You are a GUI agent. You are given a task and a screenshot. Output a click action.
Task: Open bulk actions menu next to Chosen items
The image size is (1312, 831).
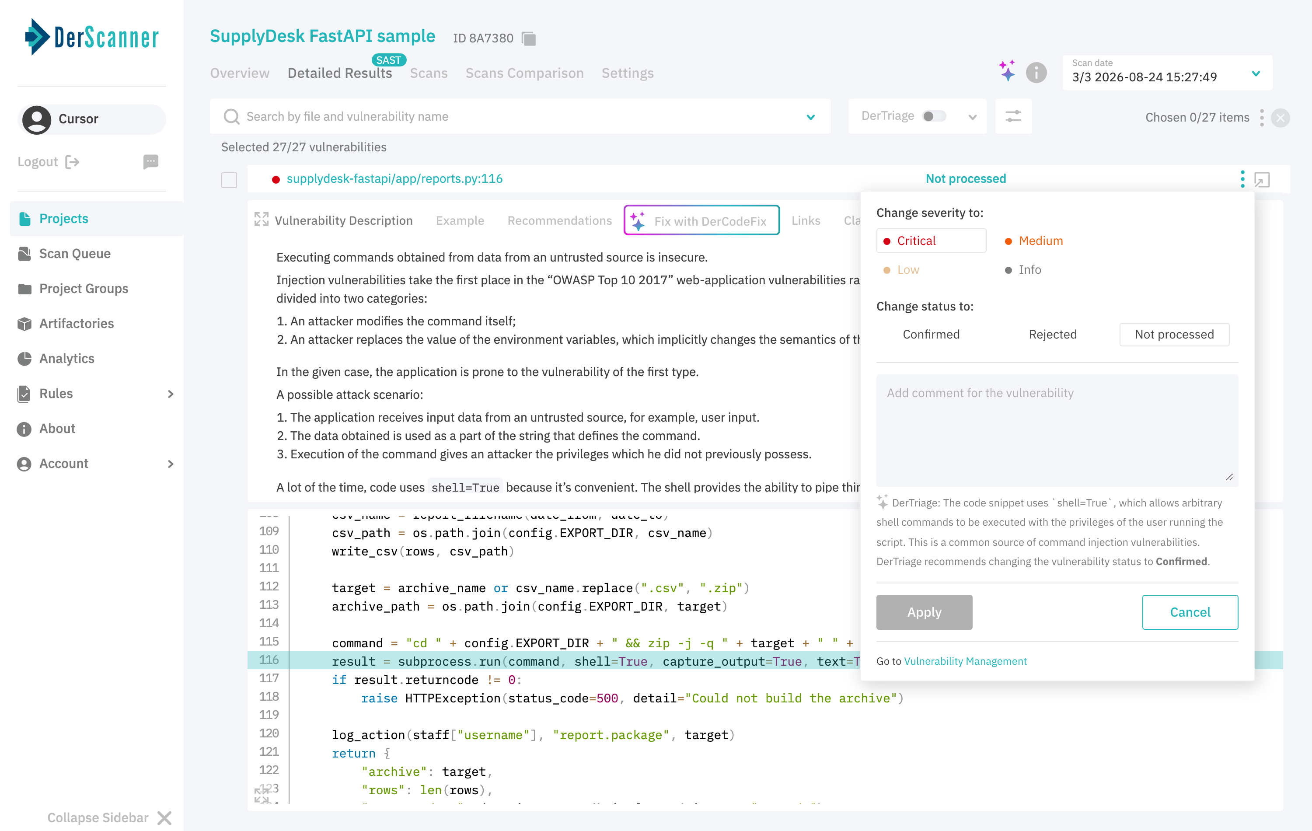(1262, 118)
